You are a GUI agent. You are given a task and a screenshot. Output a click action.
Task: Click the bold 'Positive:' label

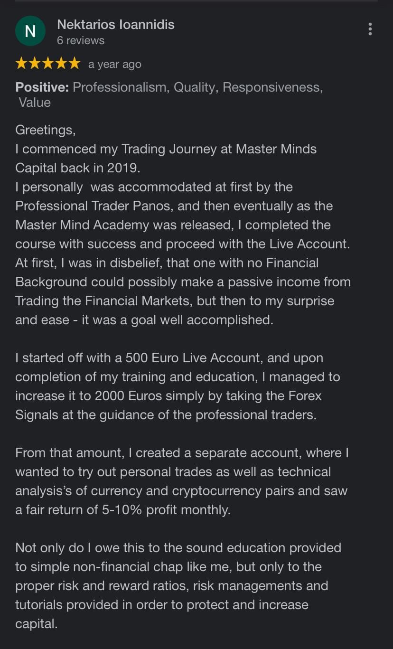[x=42, y=87]
